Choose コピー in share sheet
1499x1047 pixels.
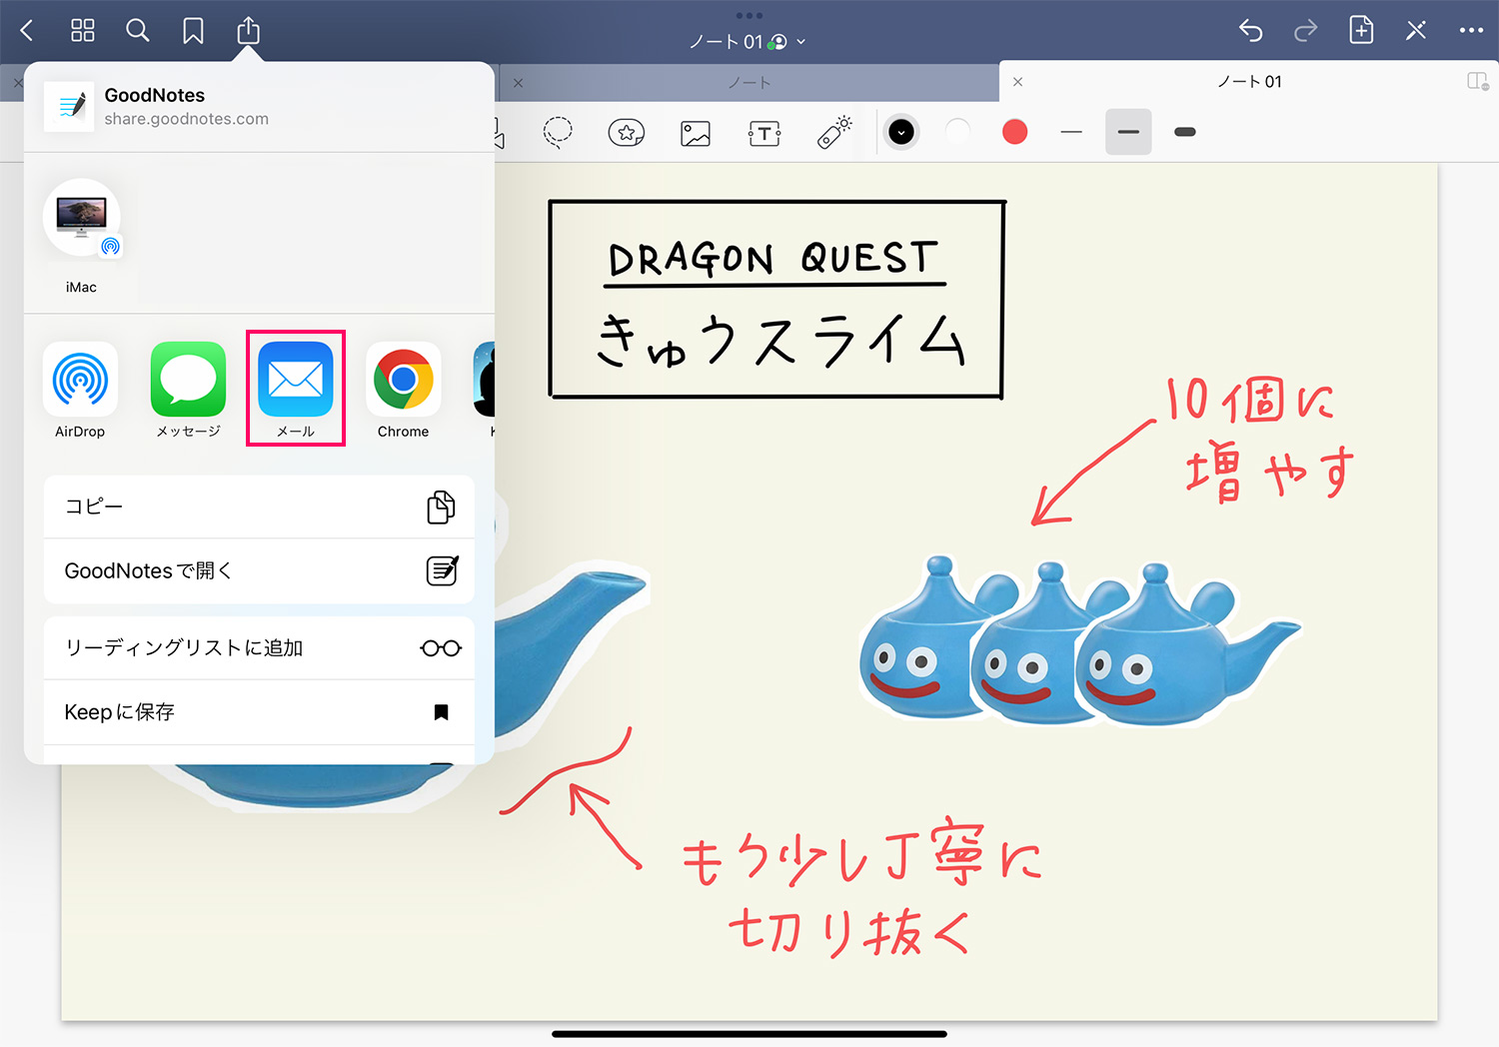259,507
